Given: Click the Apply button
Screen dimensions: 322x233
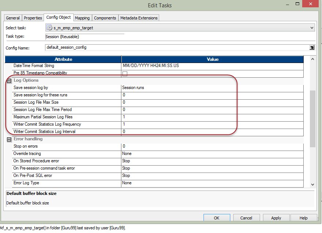Looking at the screenshot, I should [x=276, y=218].
